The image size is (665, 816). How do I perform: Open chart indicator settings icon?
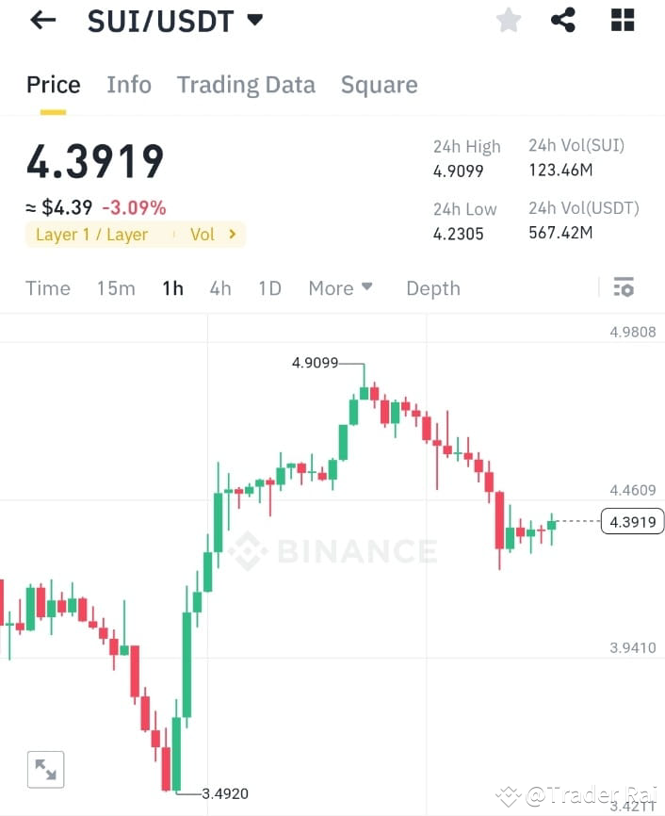624,288
